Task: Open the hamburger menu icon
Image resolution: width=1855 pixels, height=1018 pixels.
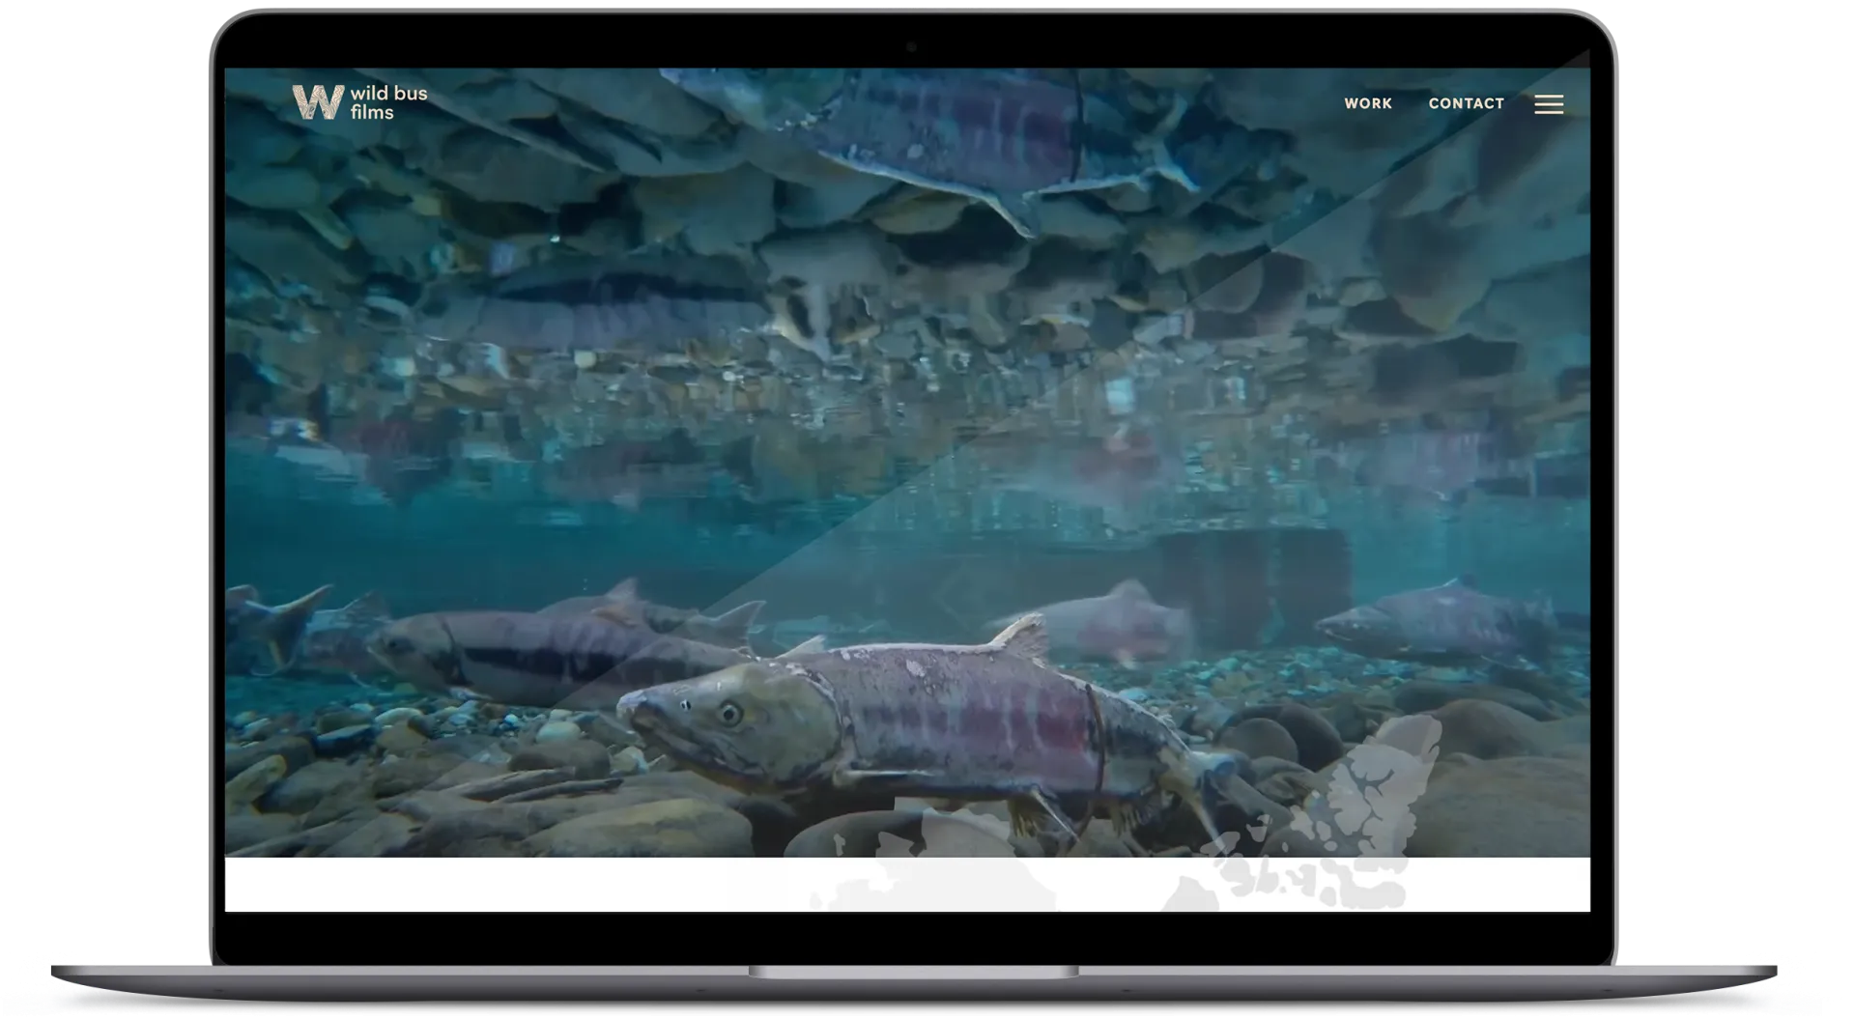Action: point(1548,104)
